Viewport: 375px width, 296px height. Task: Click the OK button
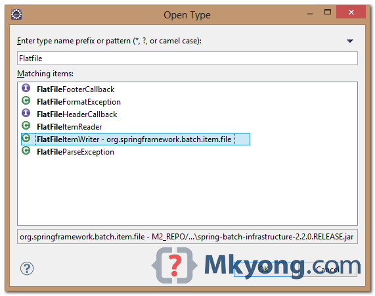263,269
